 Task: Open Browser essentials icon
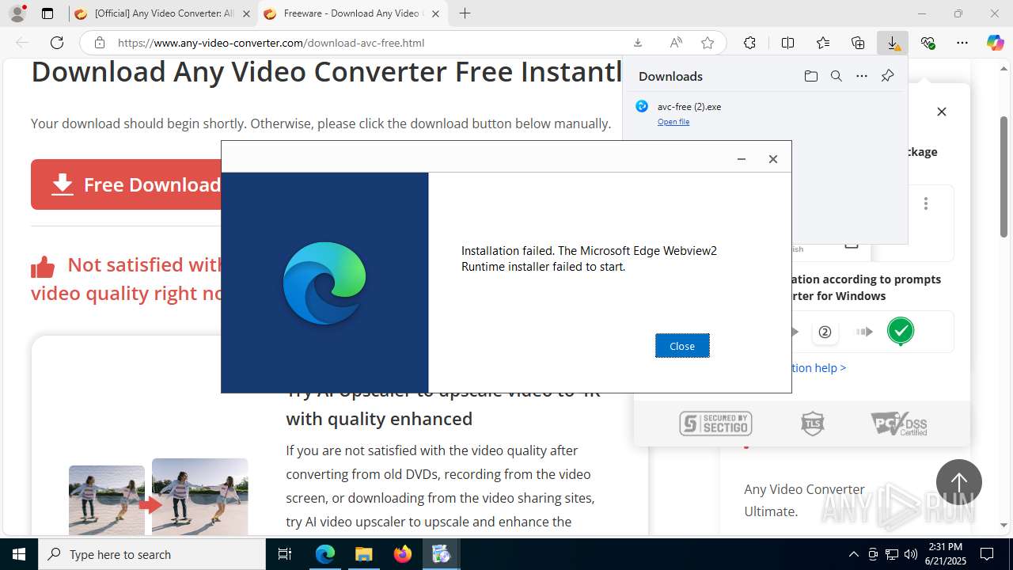coord(928,43)
